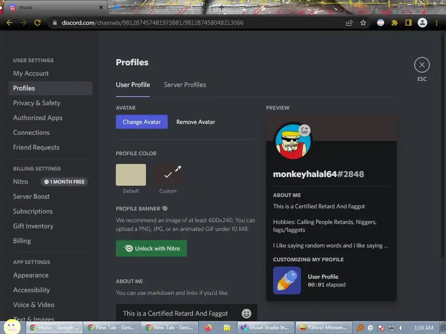Open the browser extensions puzzle icon
Viewport: 446px width, 334px height.
coord(394,23)
